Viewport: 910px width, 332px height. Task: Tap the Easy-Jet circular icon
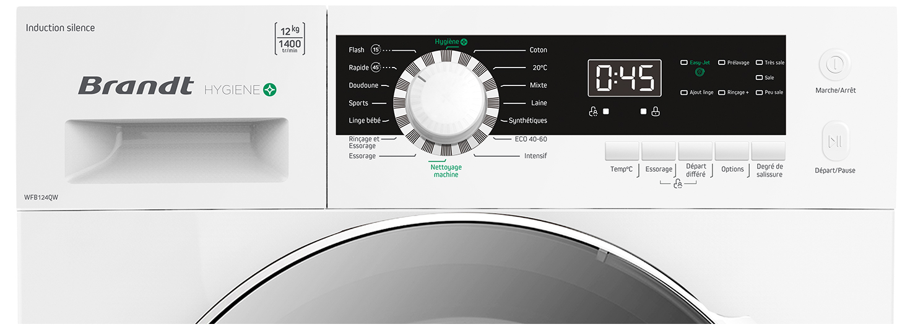coord(700,72)
